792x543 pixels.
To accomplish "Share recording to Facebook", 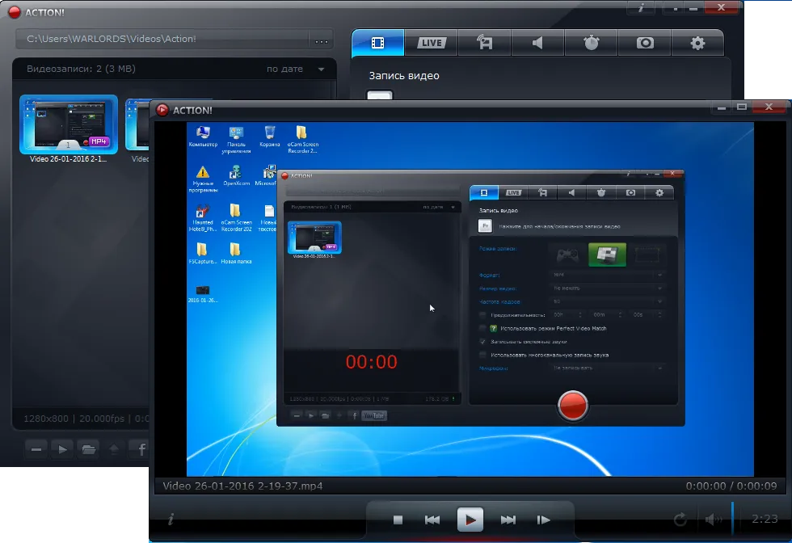I will pos(141,448).
